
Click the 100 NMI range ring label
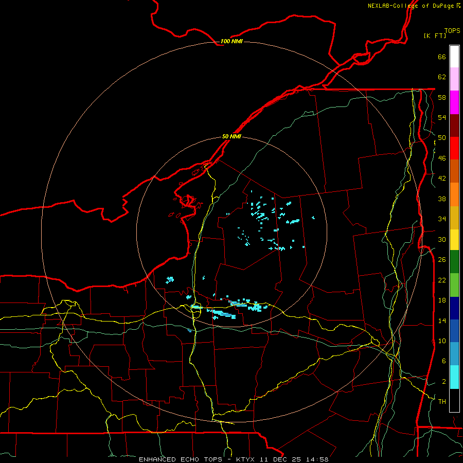click(232, 41)
